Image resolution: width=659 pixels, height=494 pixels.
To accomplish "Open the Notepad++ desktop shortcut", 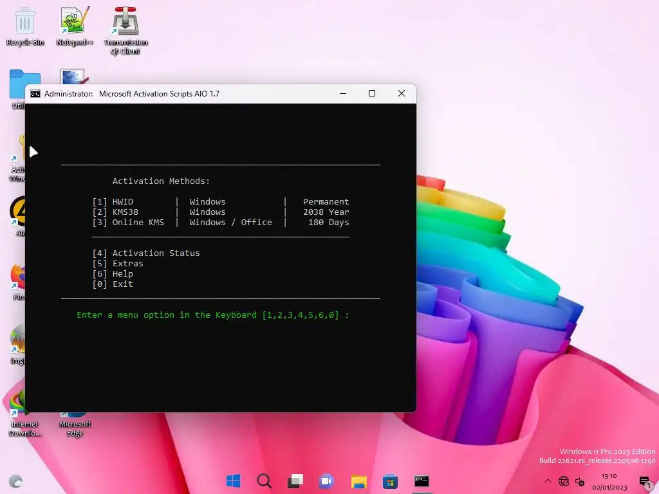I will 75,26.
